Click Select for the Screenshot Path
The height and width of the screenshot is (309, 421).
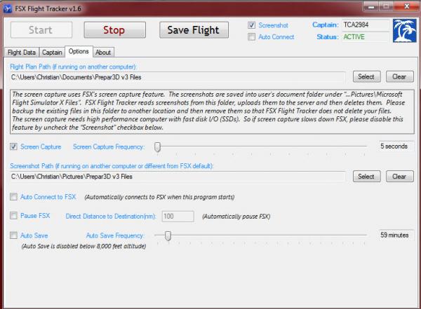pyautogui.click(x=366, y=177)
